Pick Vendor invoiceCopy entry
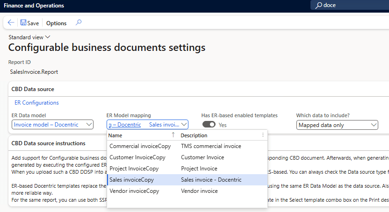Screen dimensions: 389x212 point(134,191)
